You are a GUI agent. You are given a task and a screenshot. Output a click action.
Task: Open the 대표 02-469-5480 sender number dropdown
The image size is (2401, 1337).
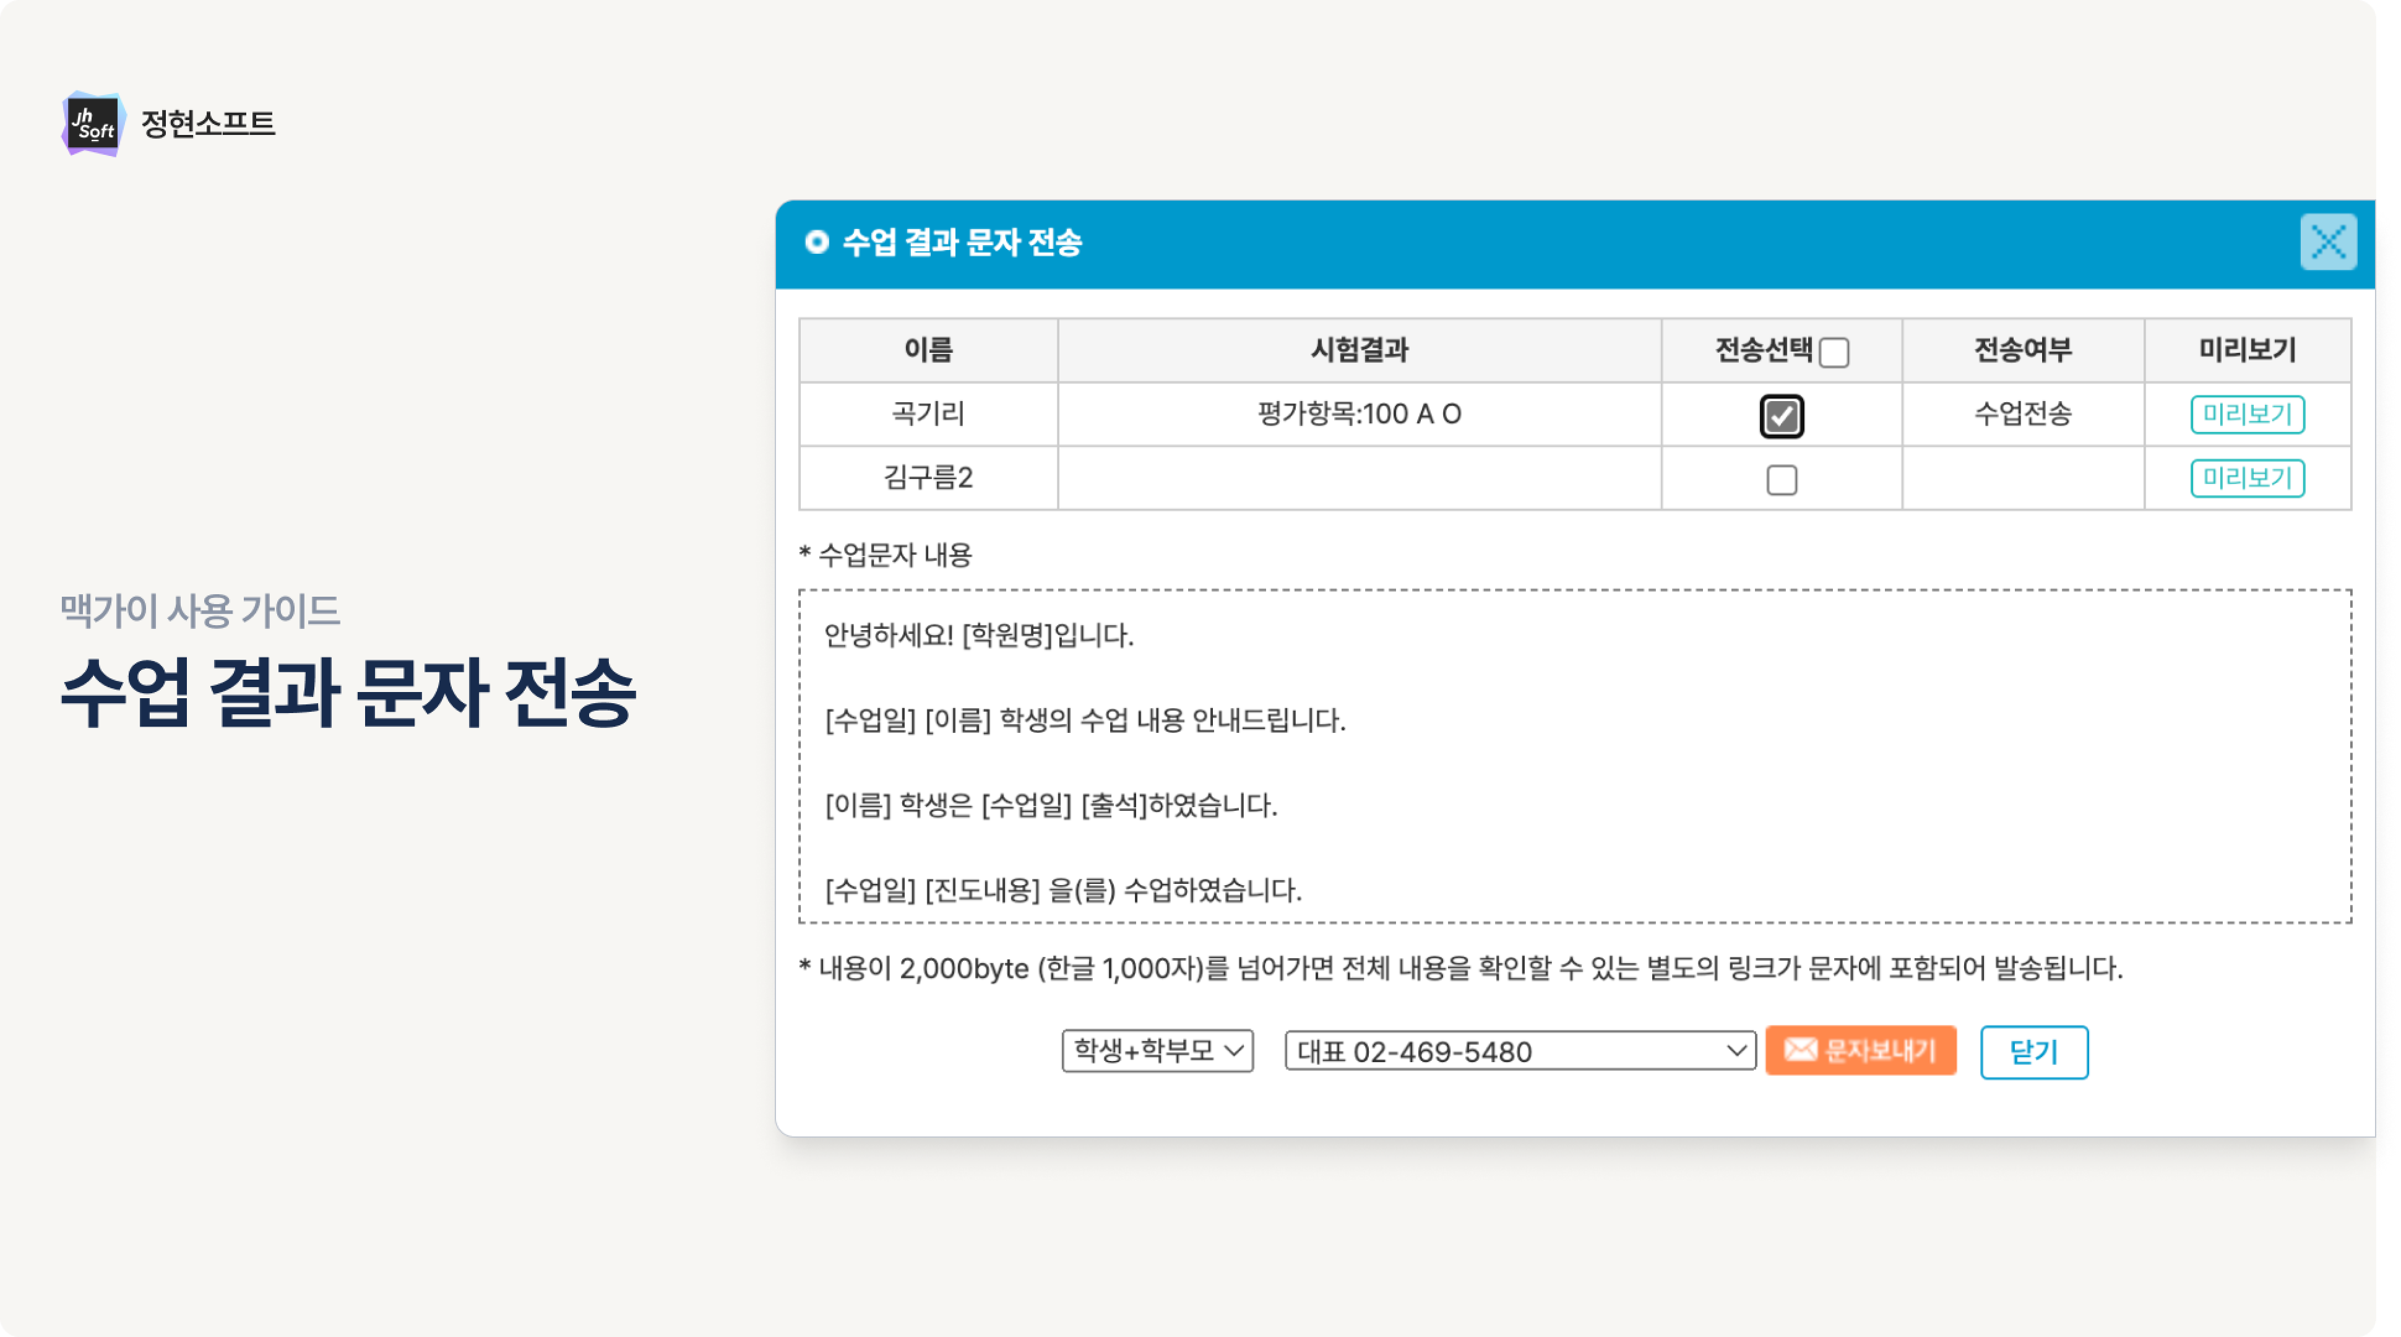pyautogui.click(x=1519, y=1051)
